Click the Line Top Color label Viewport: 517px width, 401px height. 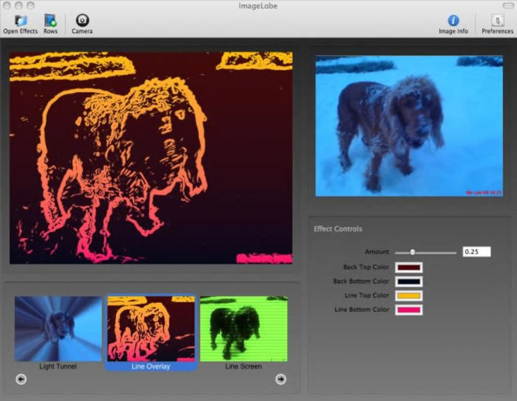click(x=367, y=296)
